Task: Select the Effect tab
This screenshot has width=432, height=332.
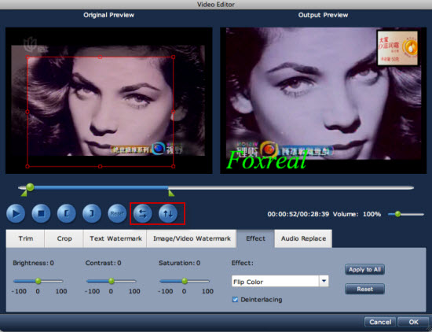Action: pyautogui.click(x=256, y=238)
